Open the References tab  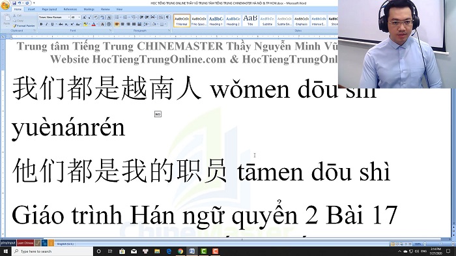point(70,9)
